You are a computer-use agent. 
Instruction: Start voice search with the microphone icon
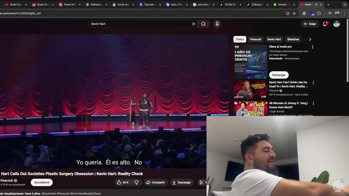tap(217, 24)
